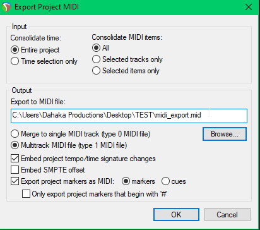Click the 'Input' group heading
The width and height of the screenshot is (260, 230).
tap(20, 27)
